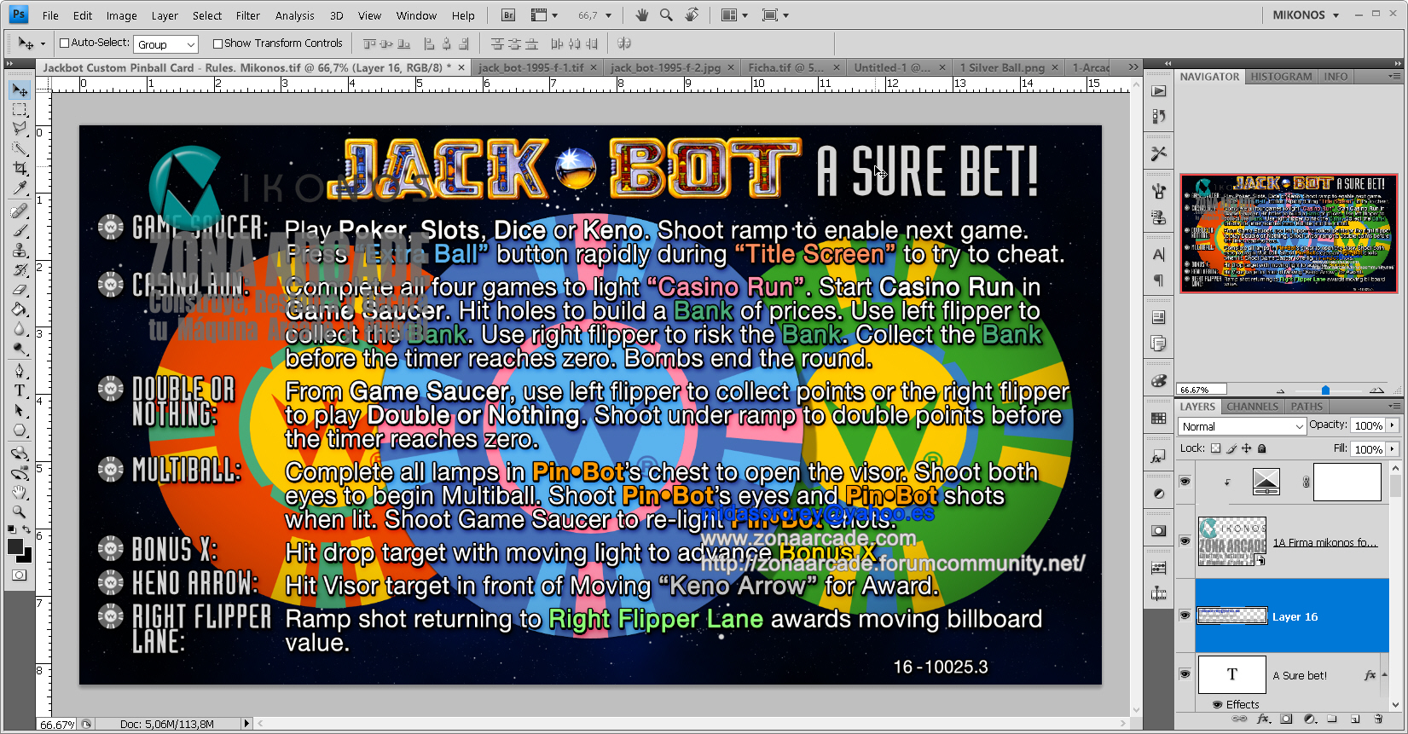Open the Layer menu
1408x734 pixels.
(165, 15)
